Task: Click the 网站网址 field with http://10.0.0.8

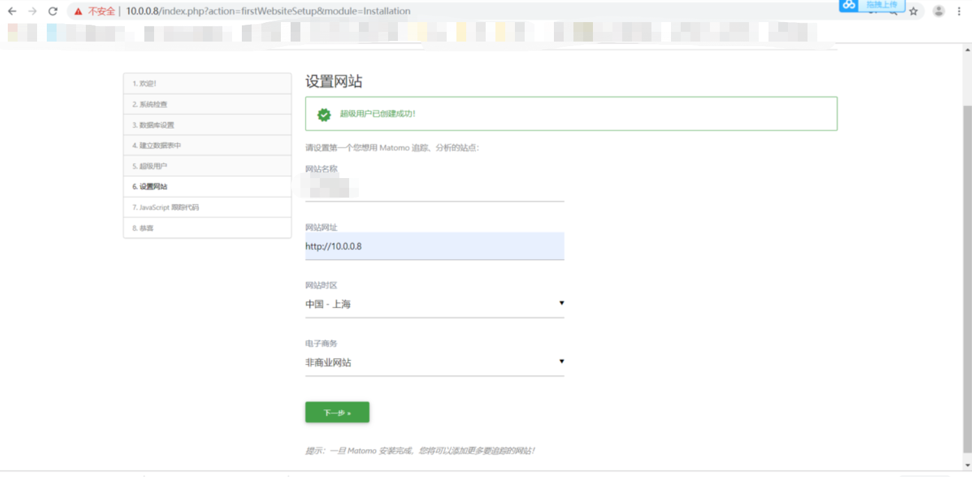Action: pyautogui.click(x=434, y=246)
